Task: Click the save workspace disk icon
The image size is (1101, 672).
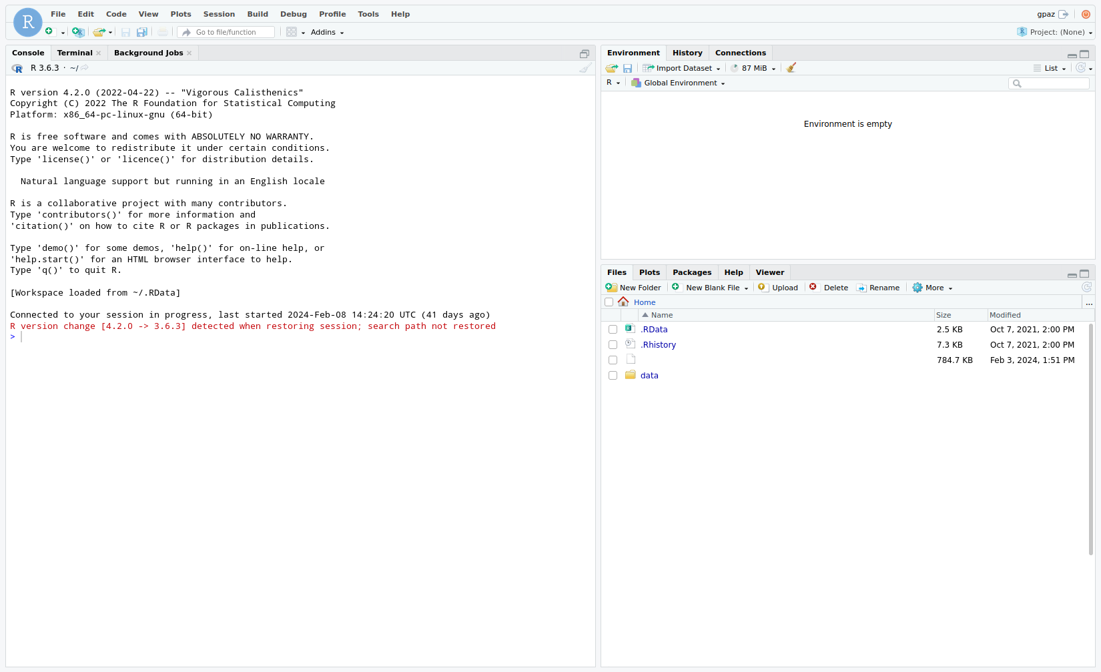Action: [x=627, y=68]
